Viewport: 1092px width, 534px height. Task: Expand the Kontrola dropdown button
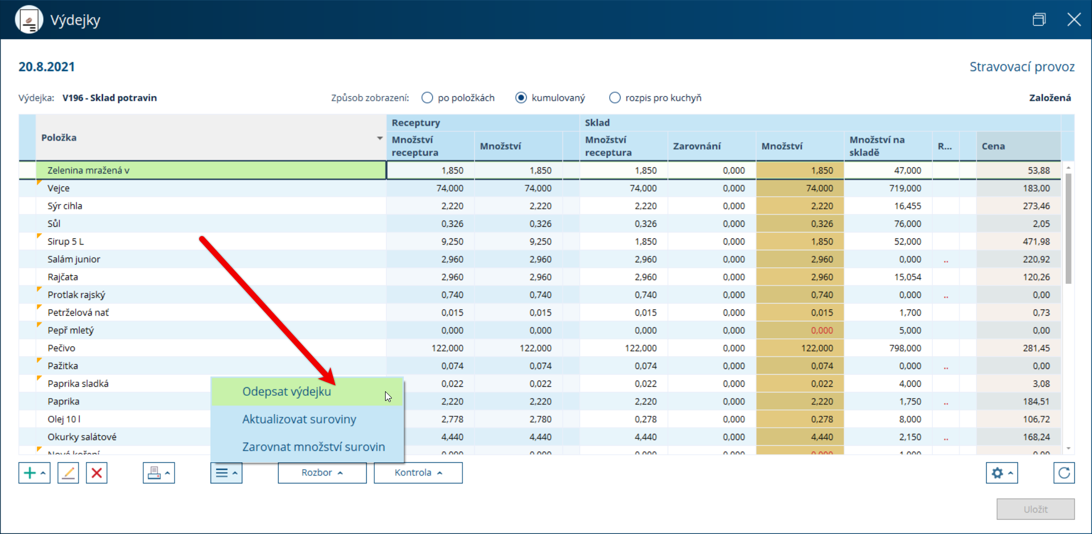coord(418,473)
